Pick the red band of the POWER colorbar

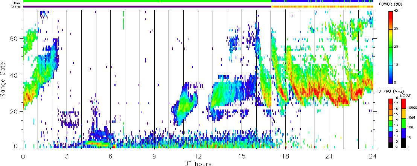pyautogui.click(x=391, y=16)
